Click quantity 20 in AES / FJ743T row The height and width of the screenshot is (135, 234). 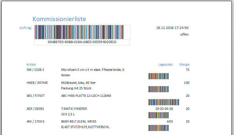[188, 96]
